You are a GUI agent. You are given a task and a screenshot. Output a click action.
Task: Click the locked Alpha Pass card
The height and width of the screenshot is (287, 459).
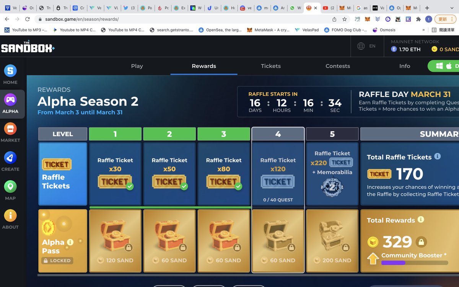click(x=63, y=241)
